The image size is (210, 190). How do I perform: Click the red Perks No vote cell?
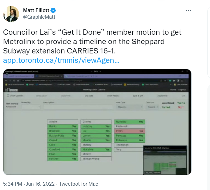tap(129, 131)
